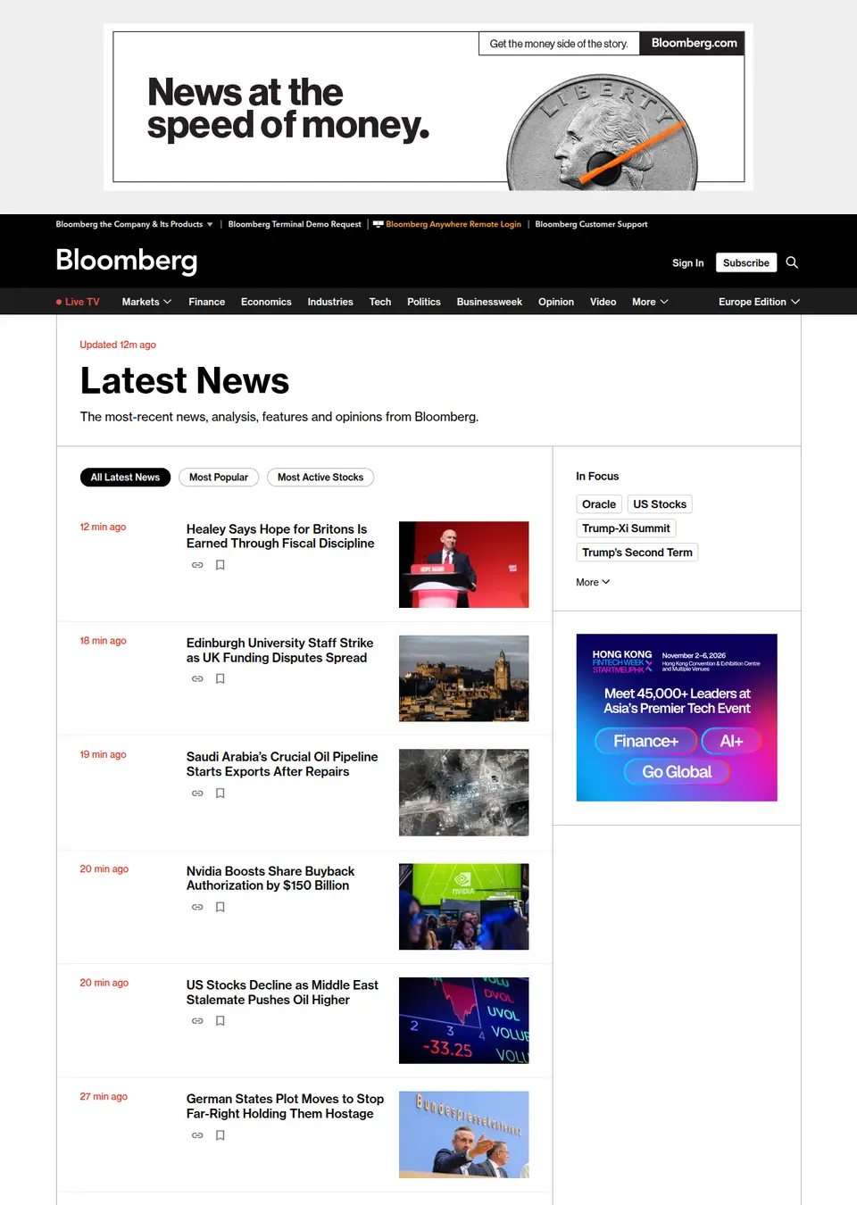Select the All Latest News tab

(x=125, y=478)
